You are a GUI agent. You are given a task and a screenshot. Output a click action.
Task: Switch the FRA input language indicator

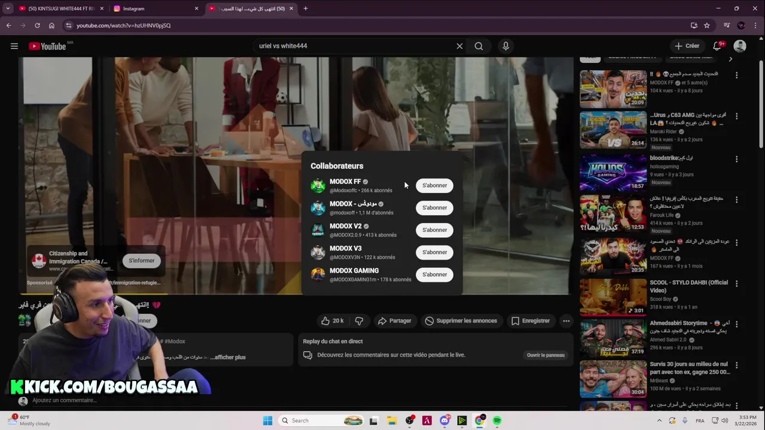[x=699, y=420]
